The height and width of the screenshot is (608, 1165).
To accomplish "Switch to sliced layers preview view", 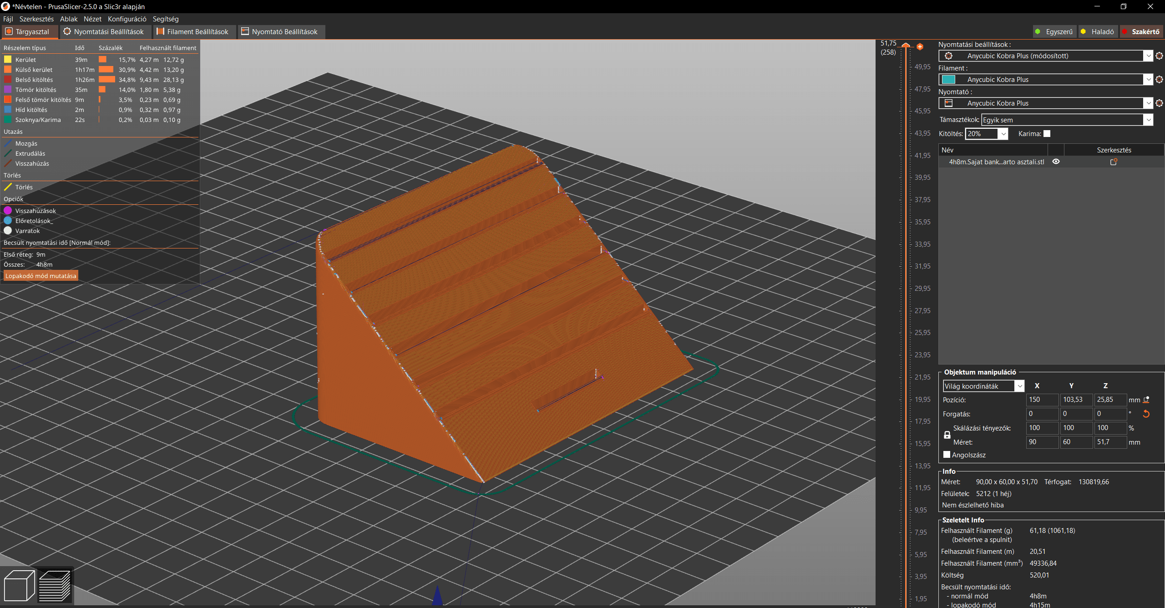I will click(x=55, y=585).
